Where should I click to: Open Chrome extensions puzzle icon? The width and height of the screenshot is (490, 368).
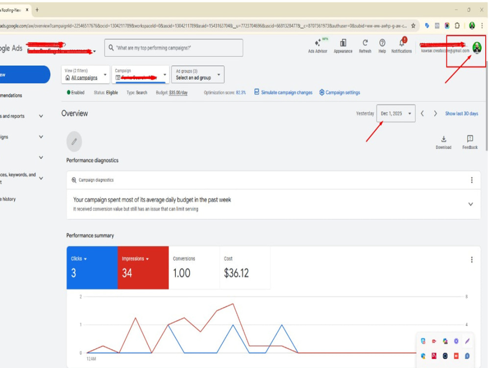[457, 26]
